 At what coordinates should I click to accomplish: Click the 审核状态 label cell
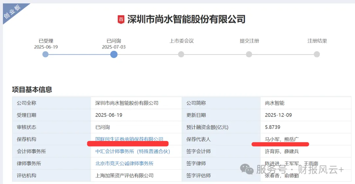click(x=52, y=127)
